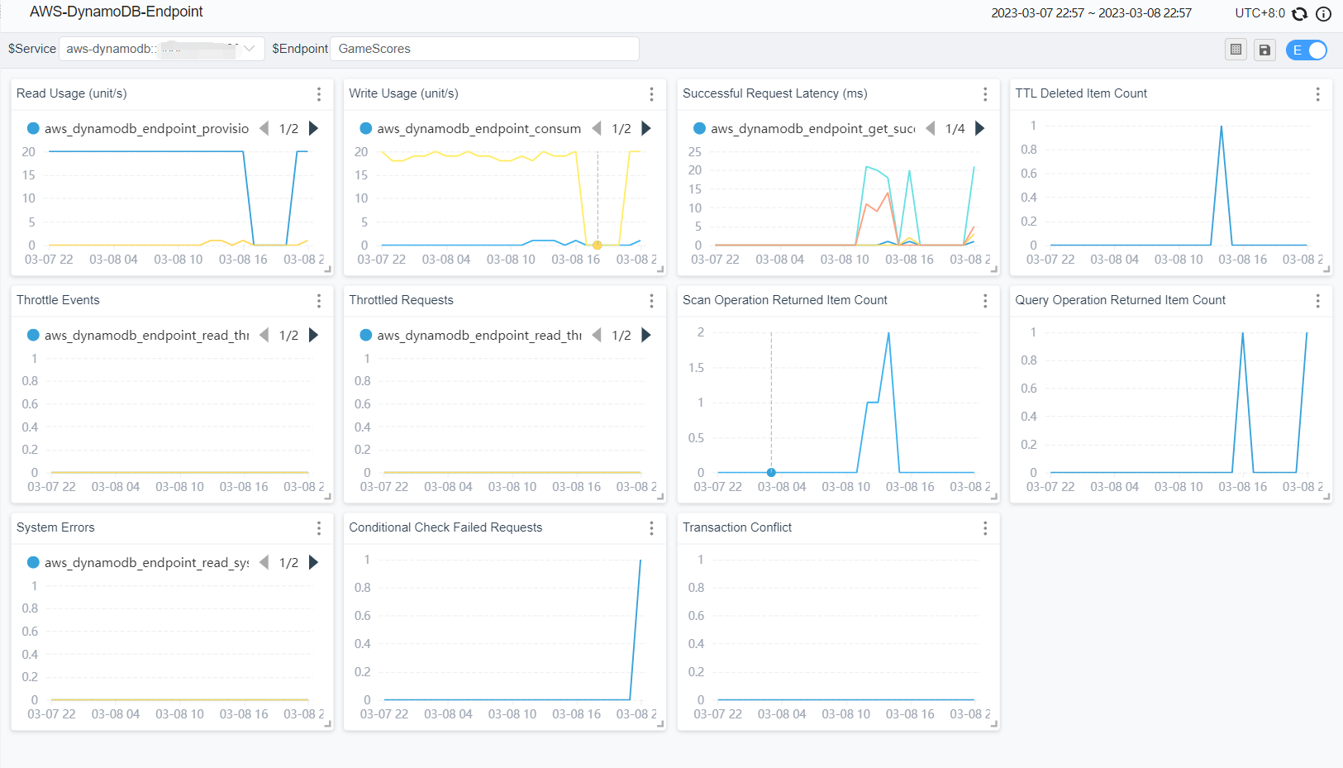
Task: Toggle the Successful Request Latency legend item
Action: coord(812,129)
